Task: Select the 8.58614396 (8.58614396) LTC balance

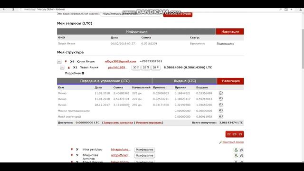Action: tap(188, 67)
